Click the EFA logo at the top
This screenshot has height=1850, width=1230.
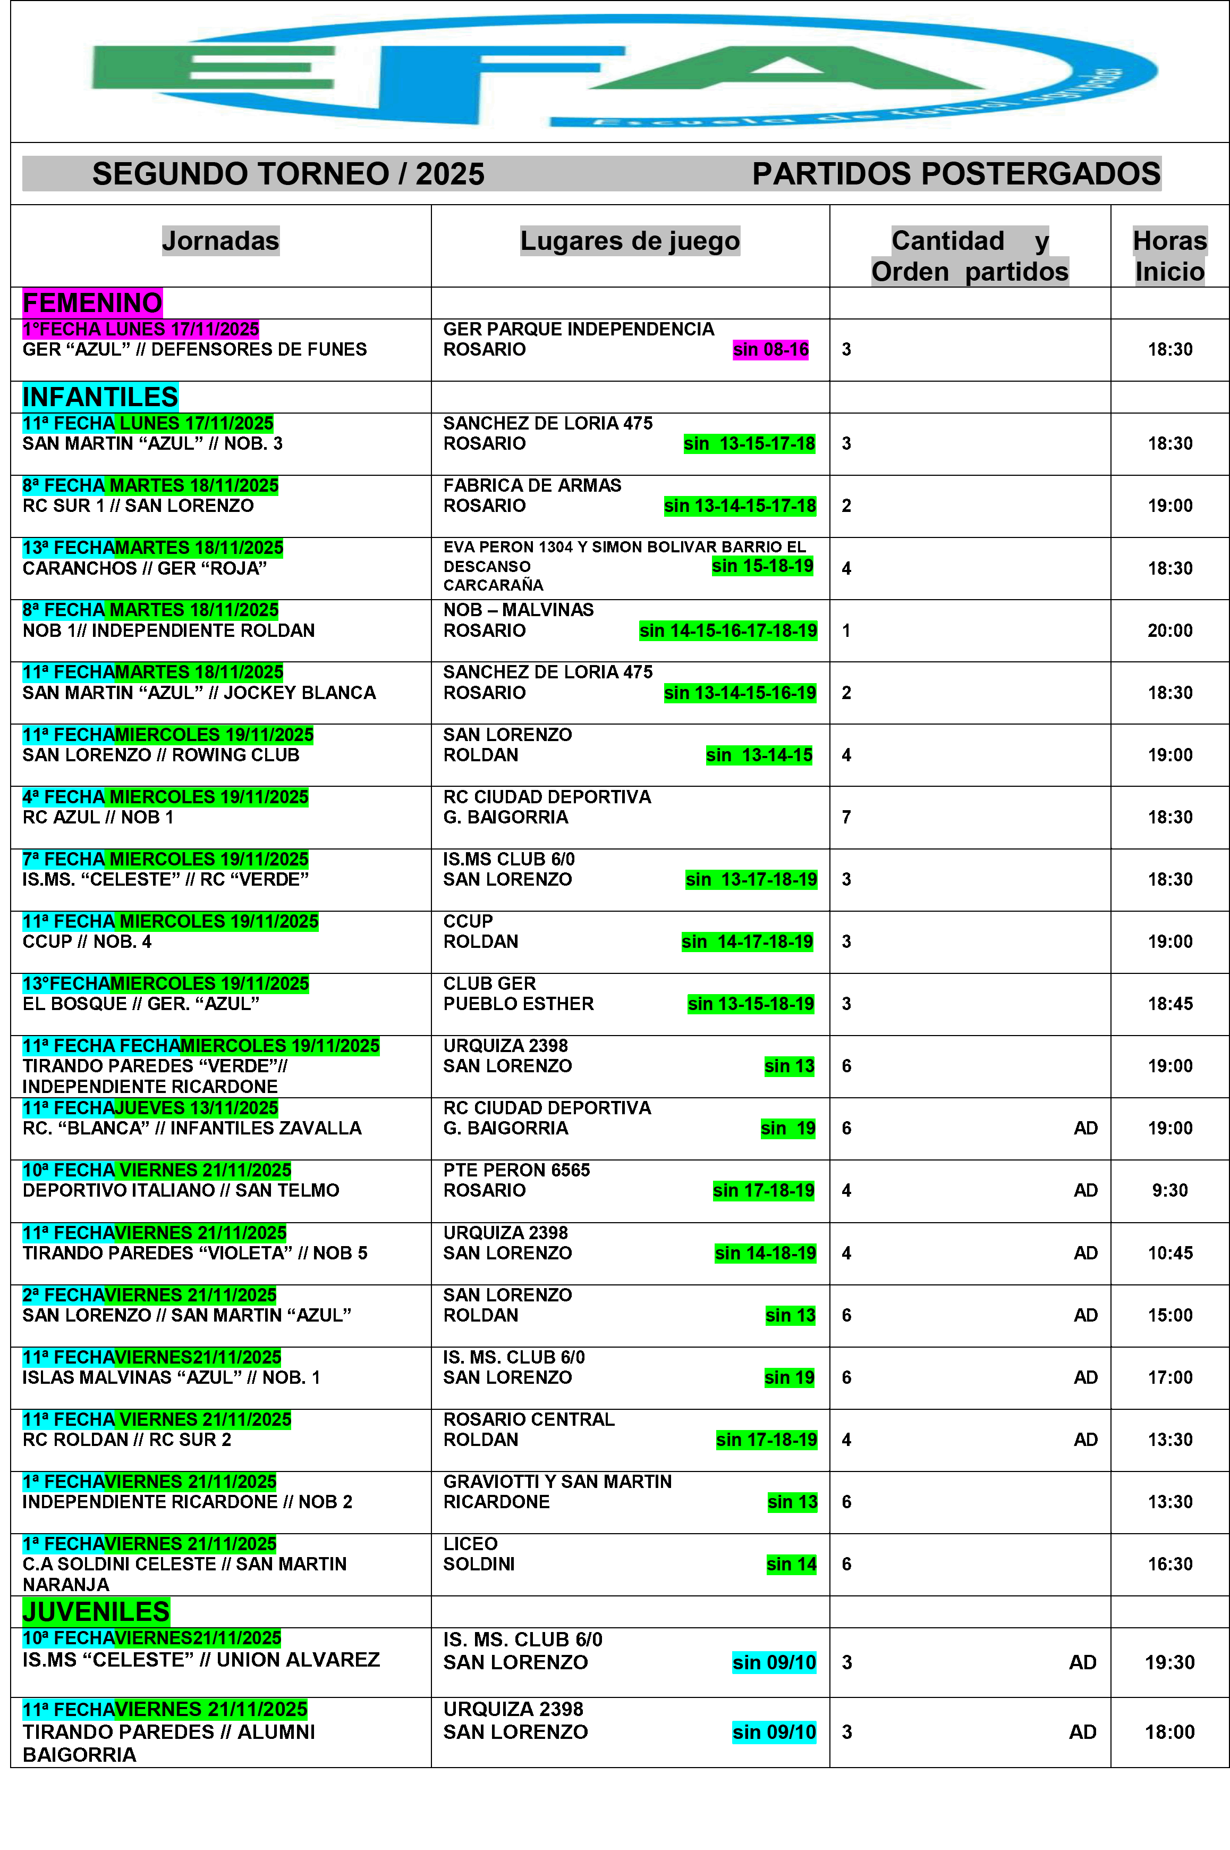(x=612, y=74)
